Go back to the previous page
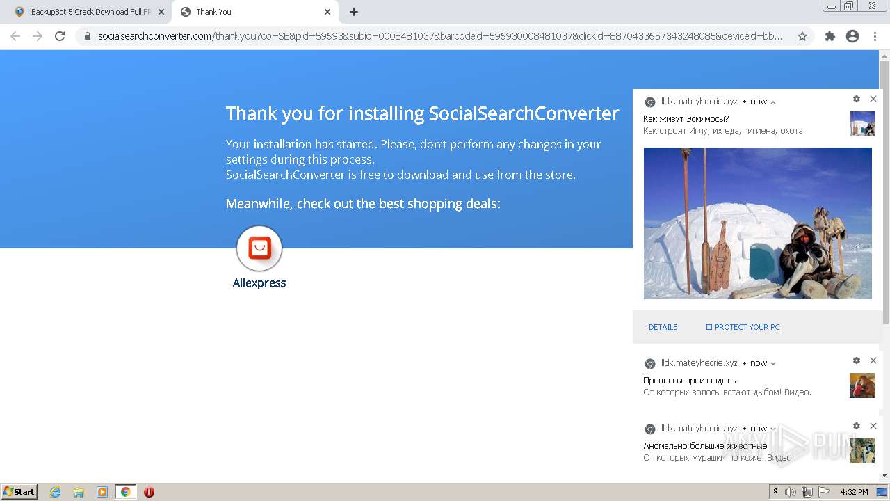Screen dimensions: 890x501 coord(15,36)
